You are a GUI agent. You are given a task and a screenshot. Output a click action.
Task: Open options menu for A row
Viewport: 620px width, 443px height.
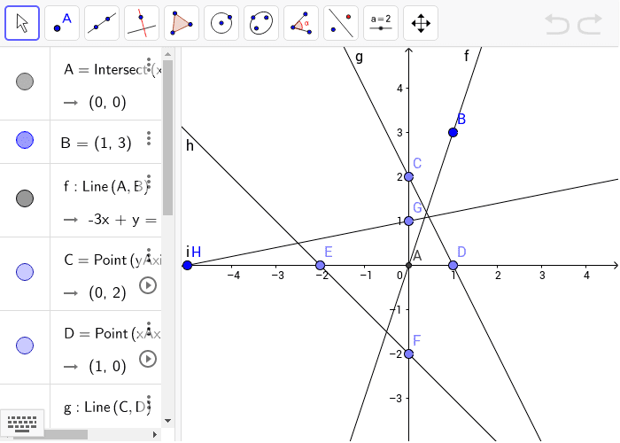[x=149, y=64]
